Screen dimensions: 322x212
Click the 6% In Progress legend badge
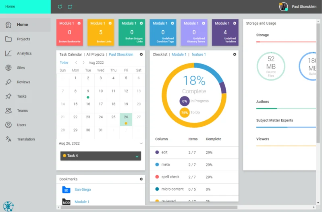185,101
